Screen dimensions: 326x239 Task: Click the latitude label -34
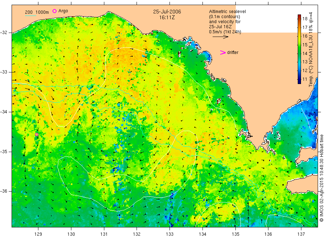4,112
